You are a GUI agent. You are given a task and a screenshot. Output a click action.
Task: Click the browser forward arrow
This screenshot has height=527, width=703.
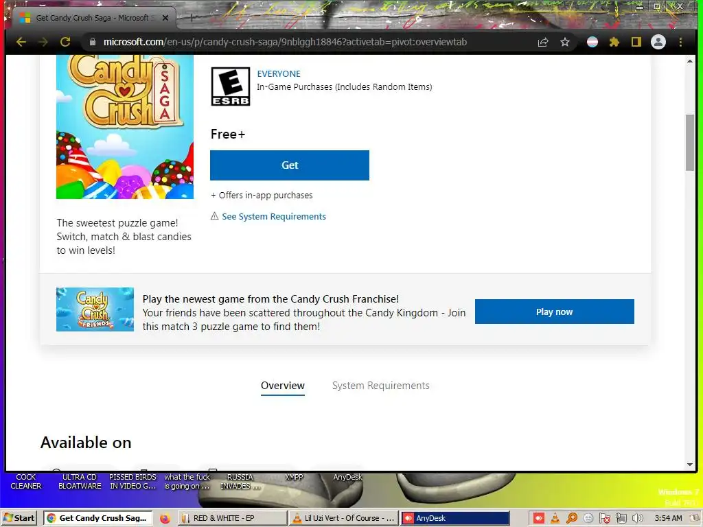point(43,42)
